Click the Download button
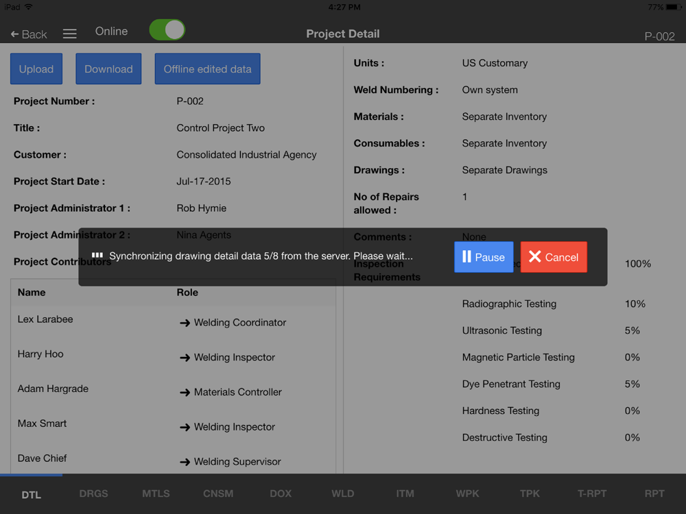 pyautogui.click(x=108, y=69)
